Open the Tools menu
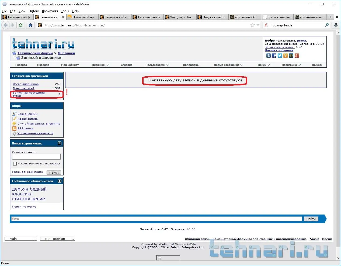This screenshot has width=341, height=266. (65, 11)
